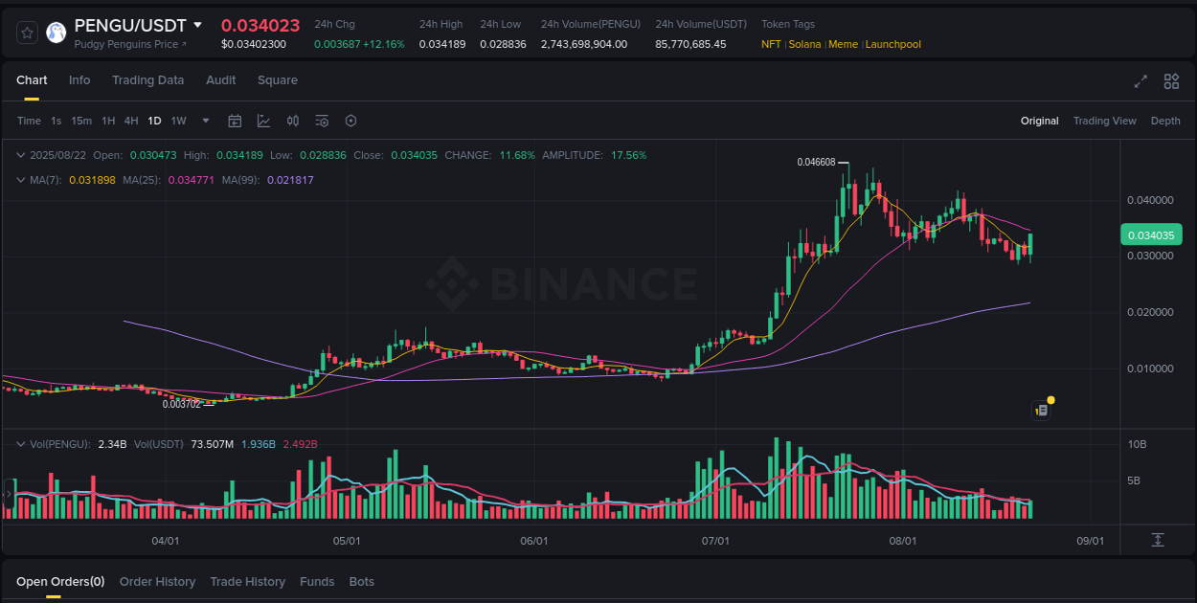
Task: Select the 1W timeframe
Action: click(x=178, y=121)
